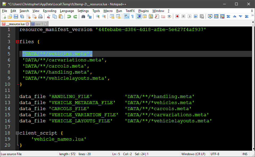
Task: Click the user-defined language lightning icon
Action: [145, 16]
